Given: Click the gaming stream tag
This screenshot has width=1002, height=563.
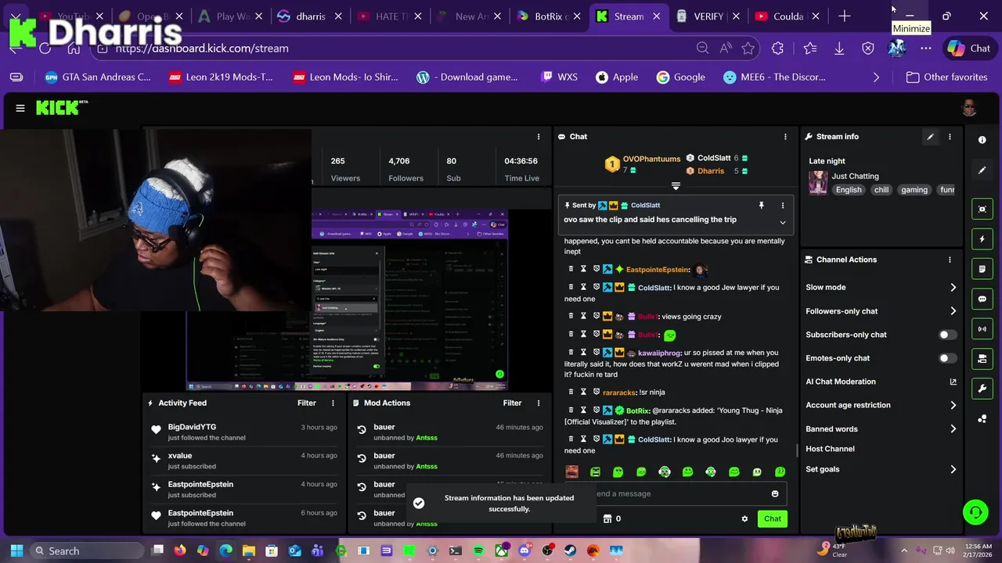Looking at the screenshot, I should click(914, 190).
